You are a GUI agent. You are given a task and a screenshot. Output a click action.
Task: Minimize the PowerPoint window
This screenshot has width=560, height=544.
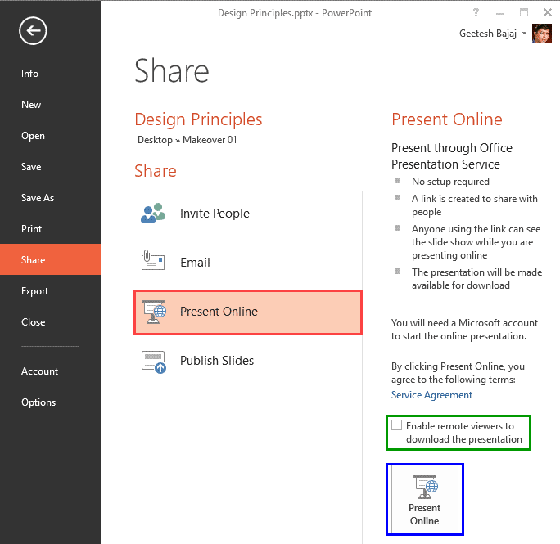[x=500, y=13]
